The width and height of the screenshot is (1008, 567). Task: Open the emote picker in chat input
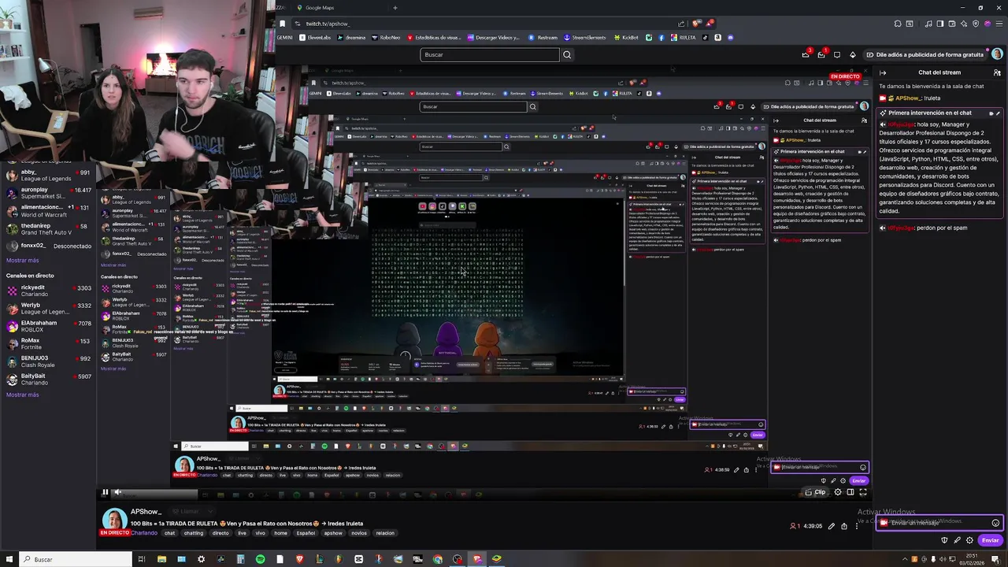click(x=995, y=523)
